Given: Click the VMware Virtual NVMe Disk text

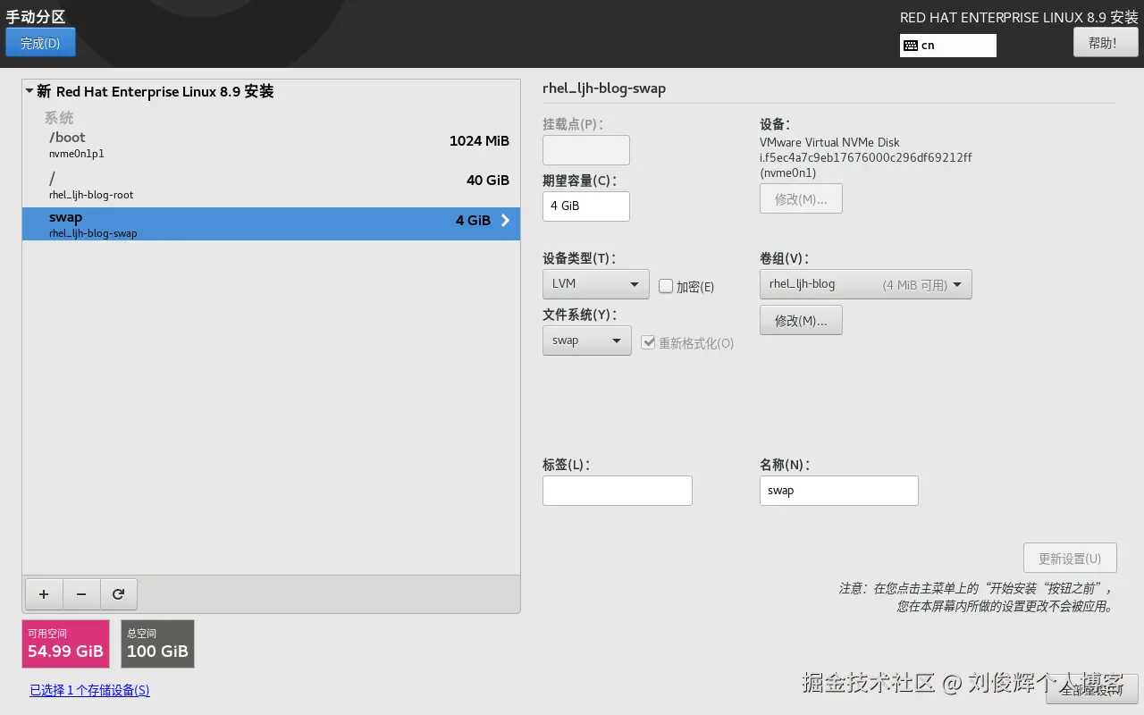Looking at the screenshot, I should [x=829, y=142].
